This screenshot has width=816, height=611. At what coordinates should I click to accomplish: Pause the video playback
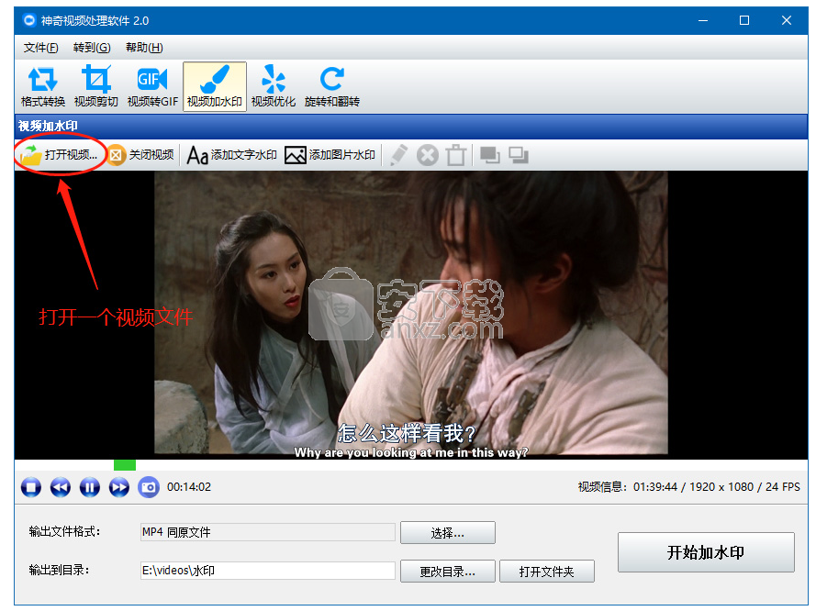coord(90,487)
